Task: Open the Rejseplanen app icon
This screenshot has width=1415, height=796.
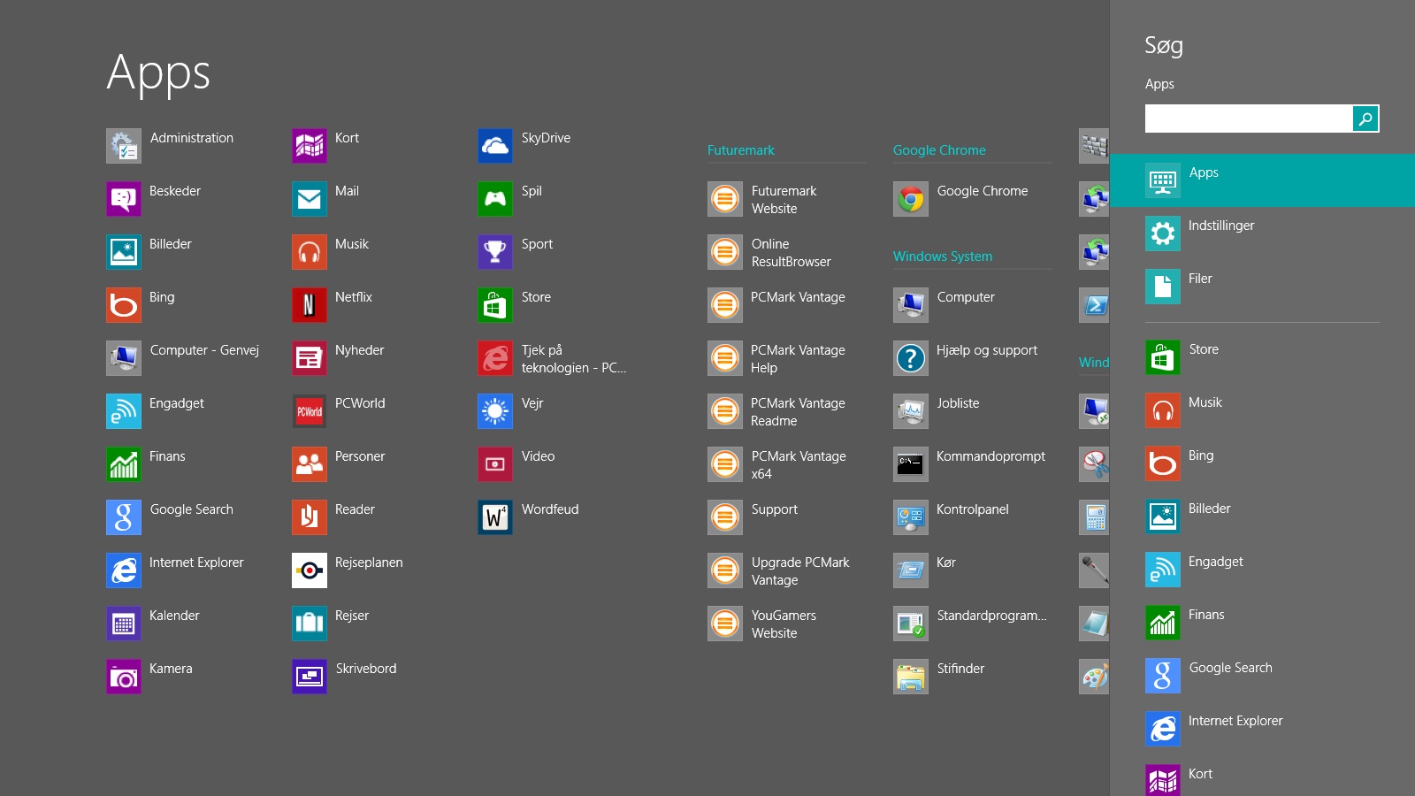Action: click(309, 570)
